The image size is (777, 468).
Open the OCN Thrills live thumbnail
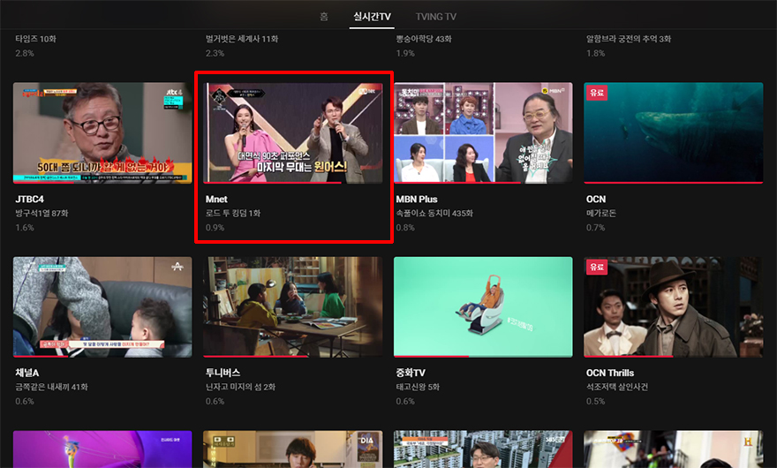(674, 307)
